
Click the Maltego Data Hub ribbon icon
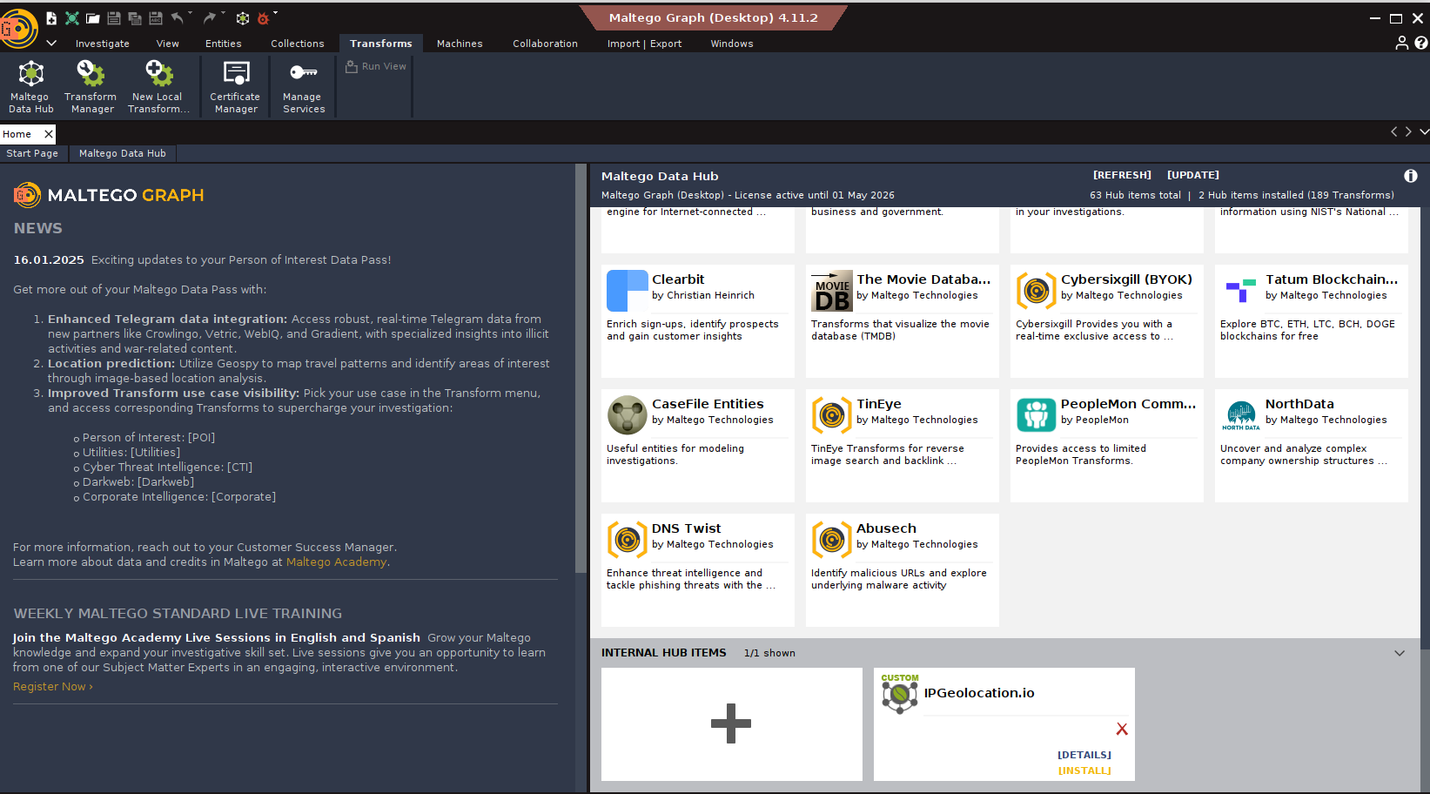(31, 86)
